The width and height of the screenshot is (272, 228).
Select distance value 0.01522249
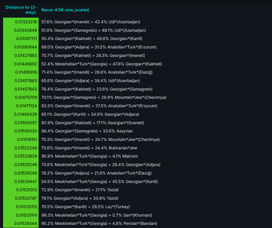point(26,148)
